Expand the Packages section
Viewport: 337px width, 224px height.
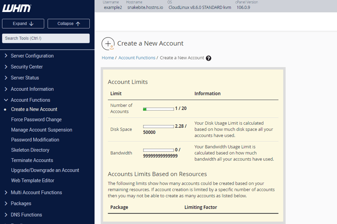point(21,203)
